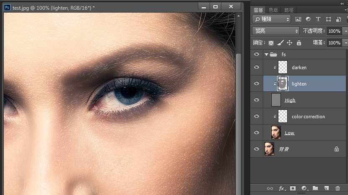Switch to the 路徑 paths tab
Viewport: 348px width, 195px height.
[288, 10]
